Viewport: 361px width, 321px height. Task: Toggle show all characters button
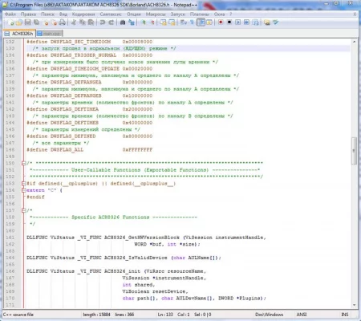(x=192, y=22)
